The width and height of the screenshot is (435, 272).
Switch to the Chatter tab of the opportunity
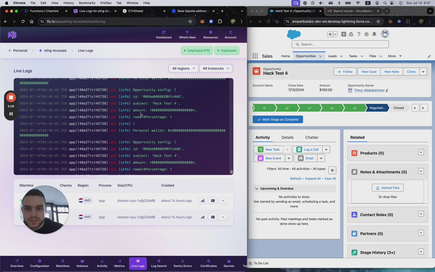pyautogui.click(x=312, y=138)
